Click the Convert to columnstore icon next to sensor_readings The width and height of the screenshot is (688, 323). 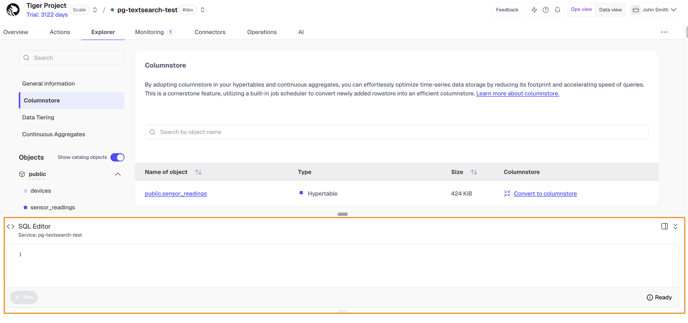tap(507, 193)
